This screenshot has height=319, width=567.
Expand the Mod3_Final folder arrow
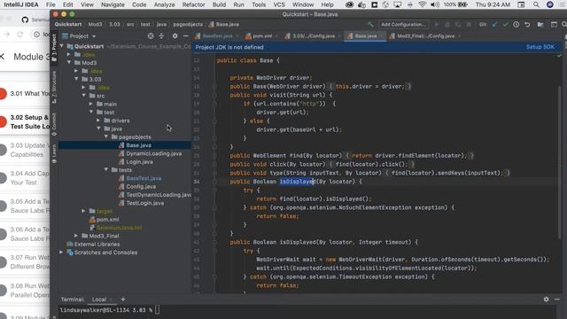coord(76,236)
